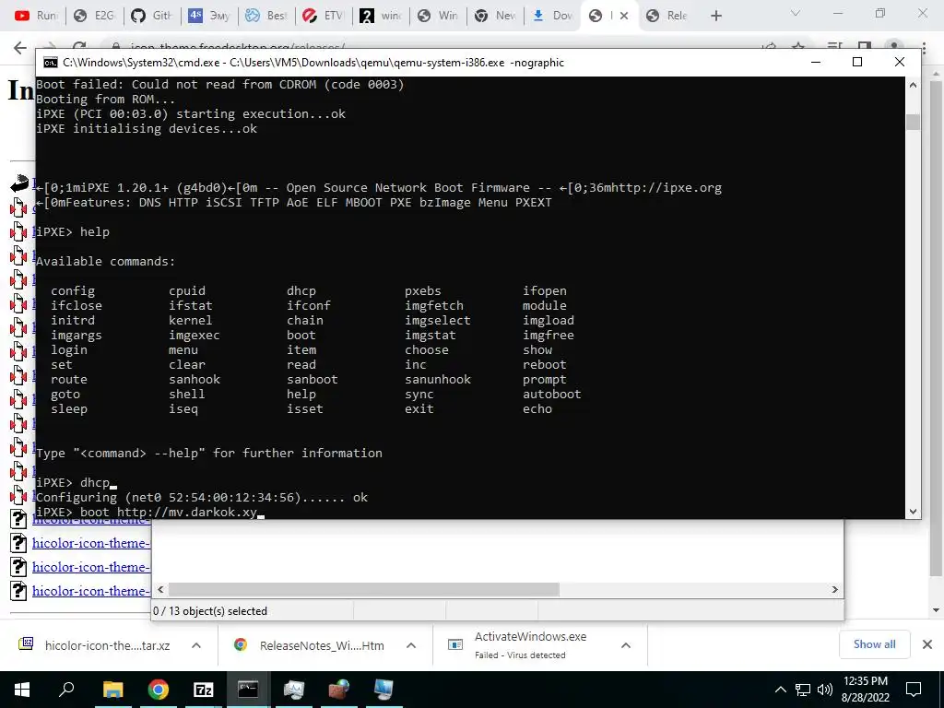Minimize the cmd.exe window
Image resolution: width=944 pixels, height=708 pixels.
click(x=816, y=62)
